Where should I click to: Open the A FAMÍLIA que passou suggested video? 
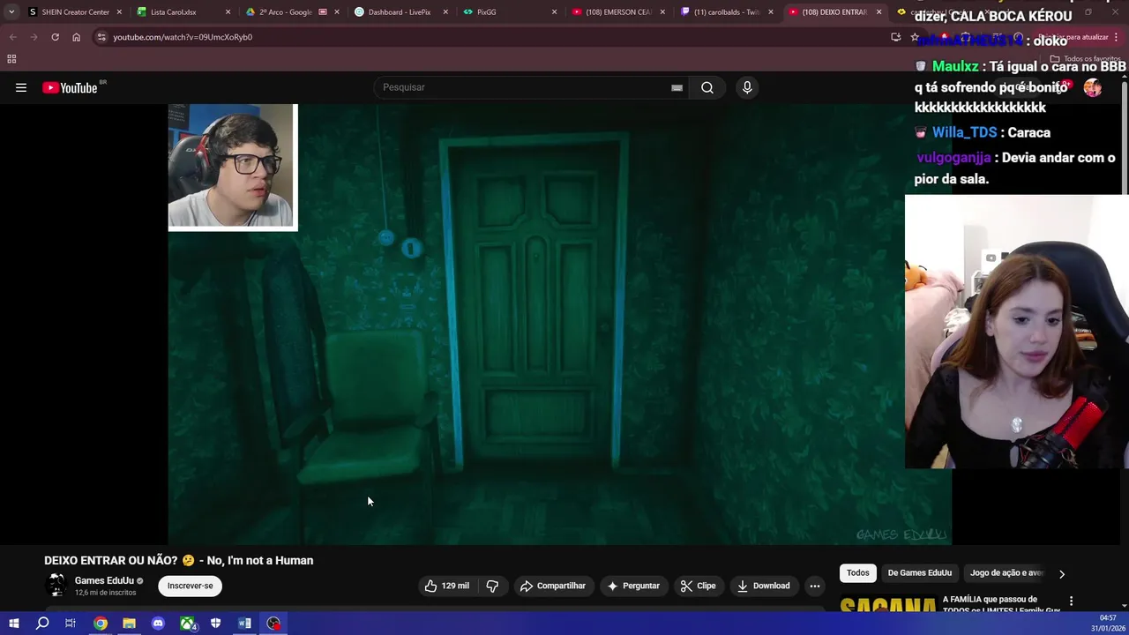[1001, 604]
